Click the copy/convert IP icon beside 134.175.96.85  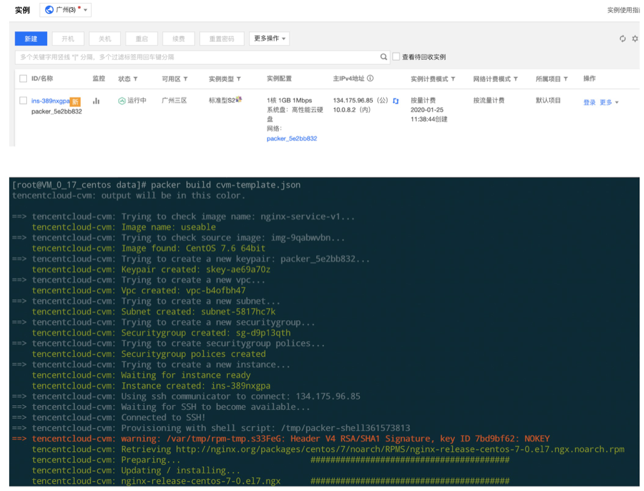point(396,101)
